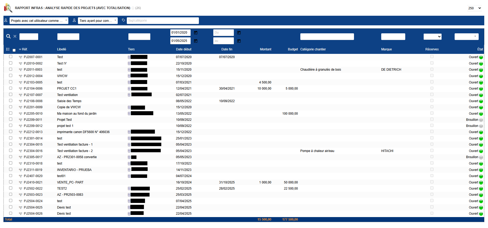The width and height of the screenshot is (488, 228).
Task: Focus the Libellé filter input
Action: (x=68, y=37)
